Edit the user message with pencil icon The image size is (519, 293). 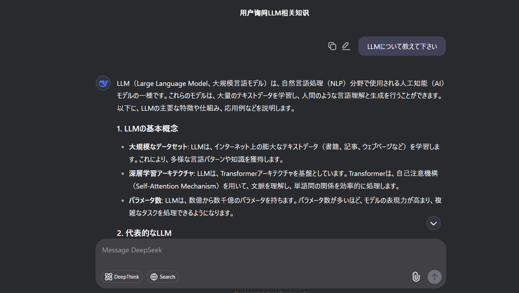tap(346, 46)
